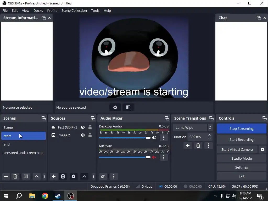Add a new source with plus button
The height and width of the screenshot is (201, 268).
(53, 176)
